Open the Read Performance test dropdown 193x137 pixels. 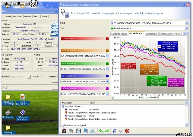[x=186, y=28]
